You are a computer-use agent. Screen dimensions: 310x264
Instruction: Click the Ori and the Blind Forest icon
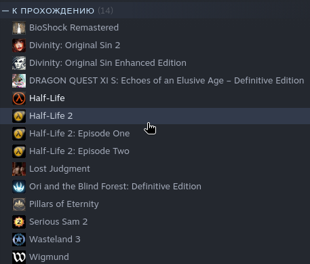click(19, 187)
